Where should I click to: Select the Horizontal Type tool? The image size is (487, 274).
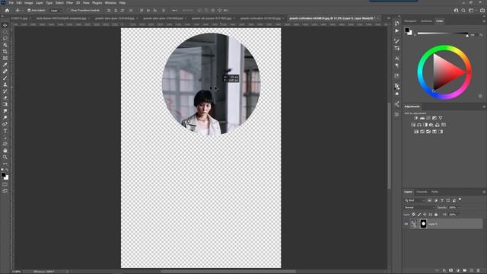pos(5,131)
